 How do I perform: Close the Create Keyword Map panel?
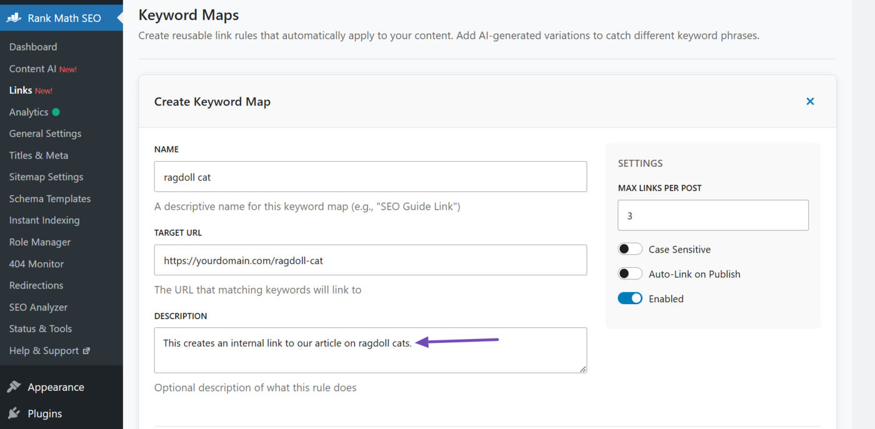tap(810, 101)
